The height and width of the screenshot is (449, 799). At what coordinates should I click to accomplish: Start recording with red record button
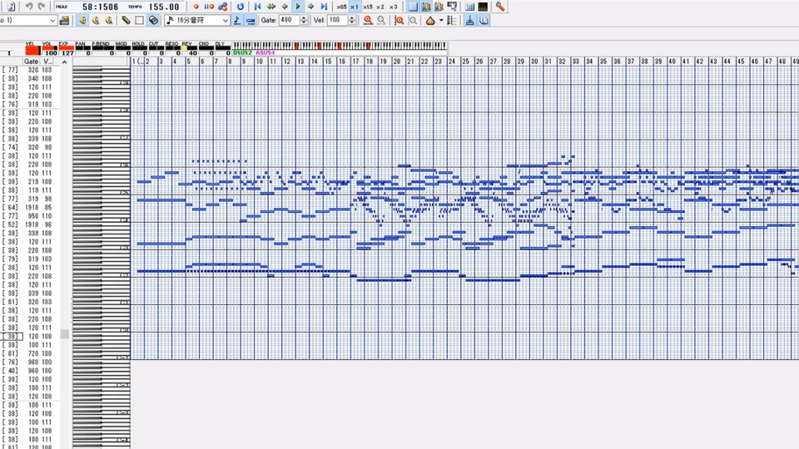[196, 7]
